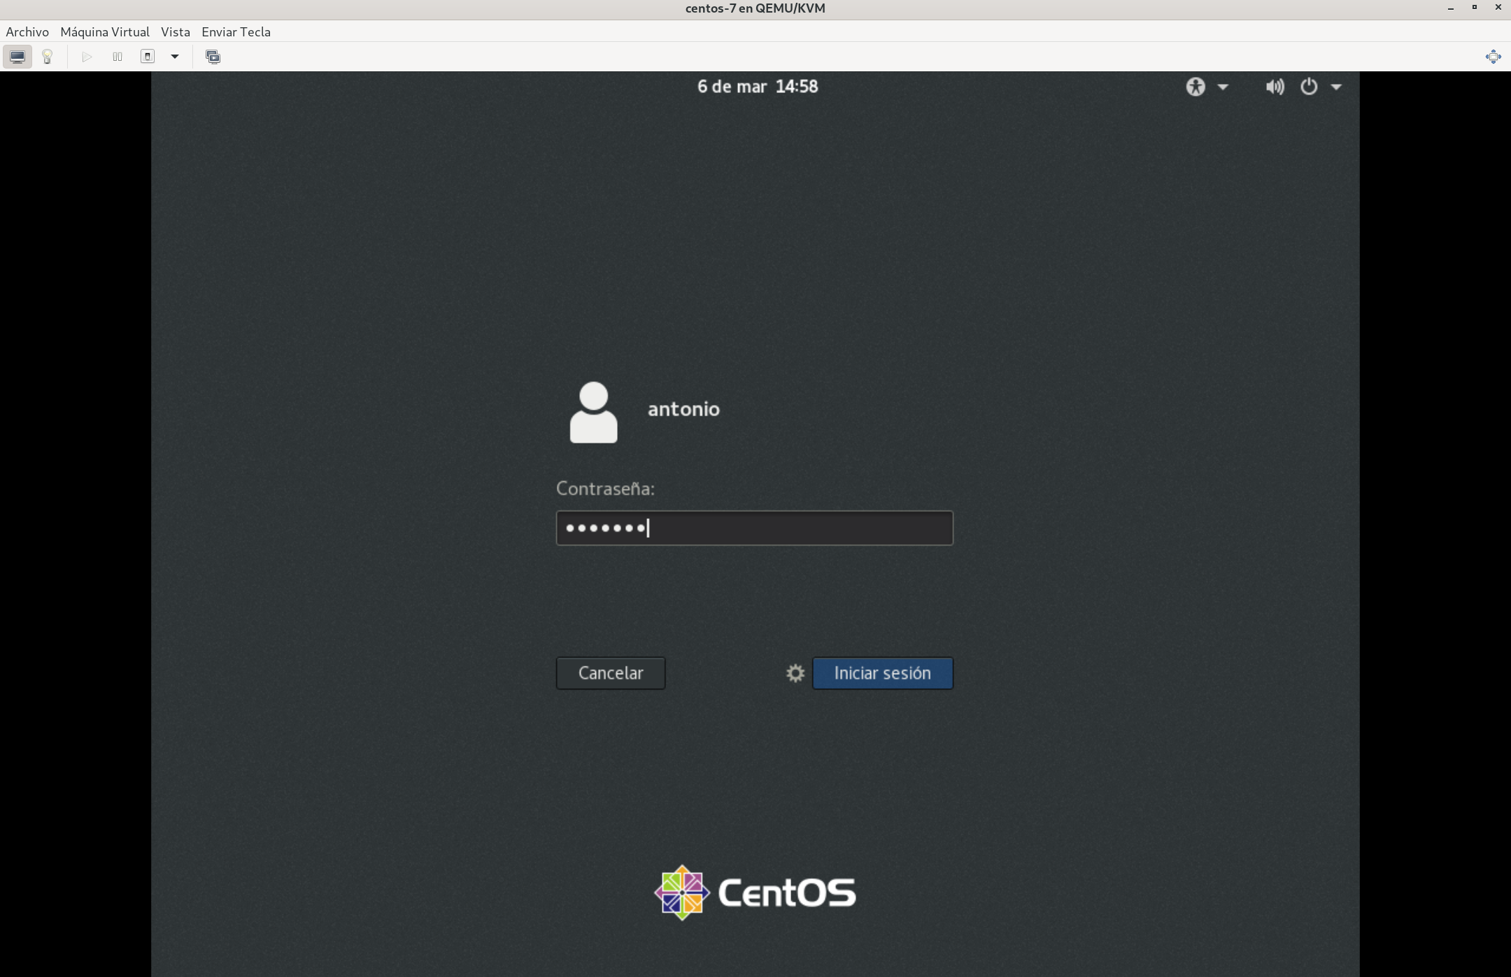The height and width of the screenshot is (977, 1511).
Task: Open the accessibility options menu icon
Action: (x=1196, y=87)
